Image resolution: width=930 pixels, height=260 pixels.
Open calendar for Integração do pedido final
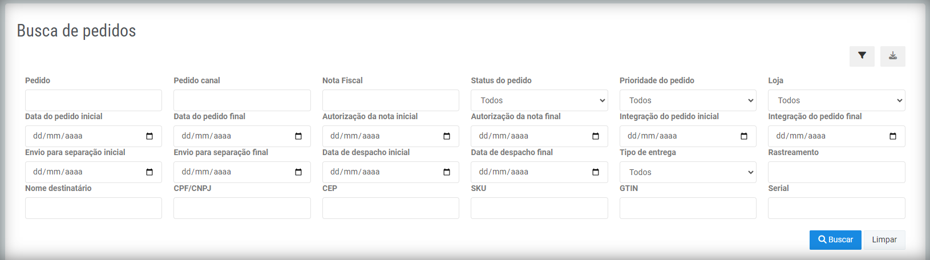click(893, 136)
